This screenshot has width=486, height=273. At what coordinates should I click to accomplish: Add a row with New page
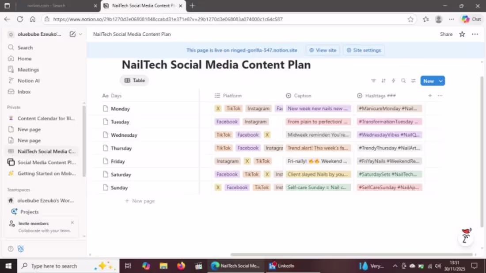[140, 201]
